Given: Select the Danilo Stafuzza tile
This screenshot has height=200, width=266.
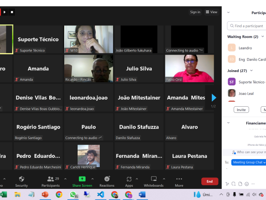Looking at the screenshot, I should [x=139, y=127].
